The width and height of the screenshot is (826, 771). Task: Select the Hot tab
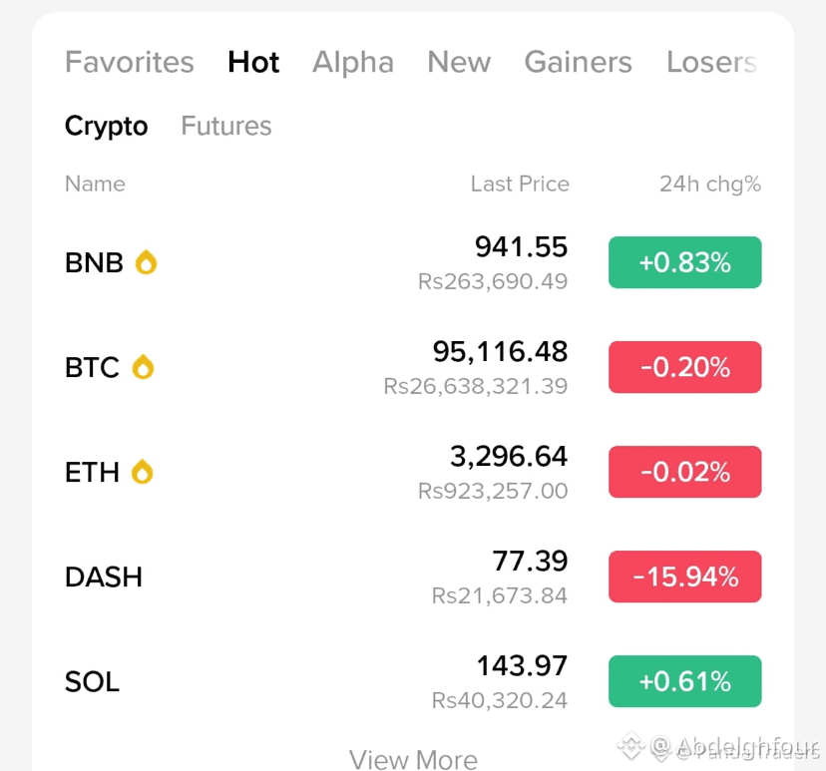(253, 62)
